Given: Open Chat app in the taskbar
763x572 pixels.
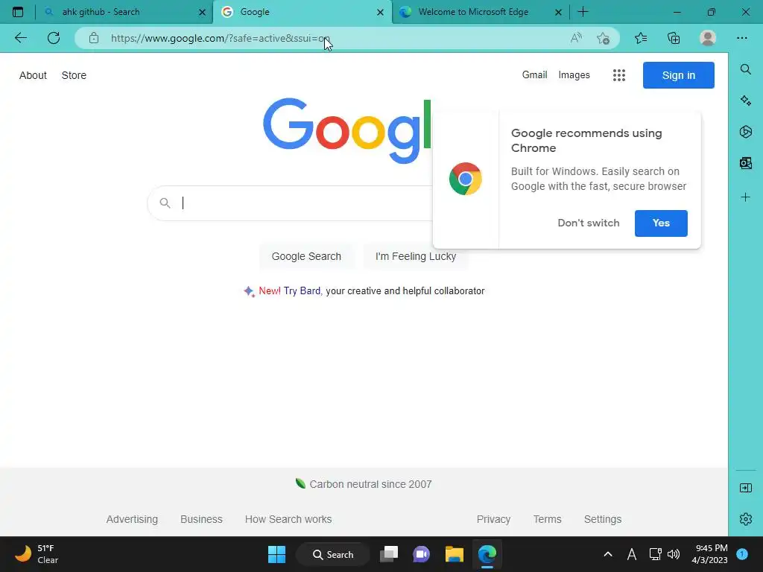Looking at the screenshot, I should pos(422,554).
